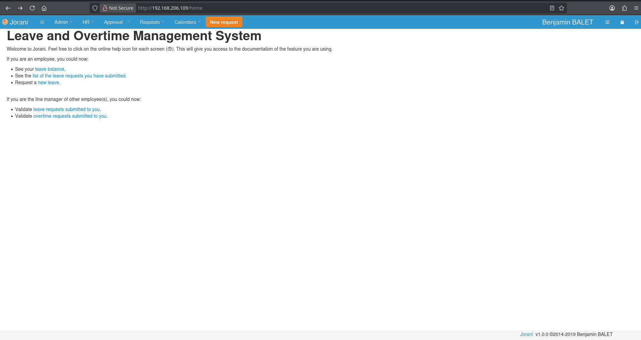Click the orange New request button
641x340 pixels.
224,22
